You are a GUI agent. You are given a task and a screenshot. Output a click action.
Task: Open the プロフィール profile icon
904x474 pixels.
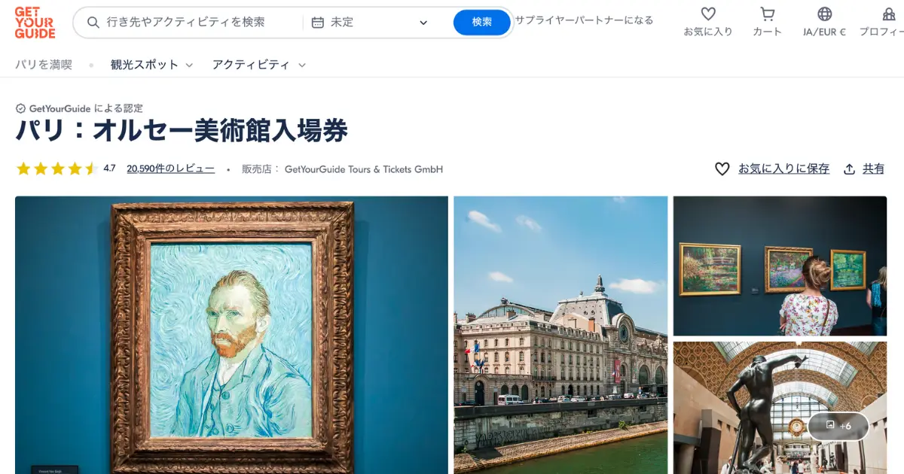pos(889,14)
